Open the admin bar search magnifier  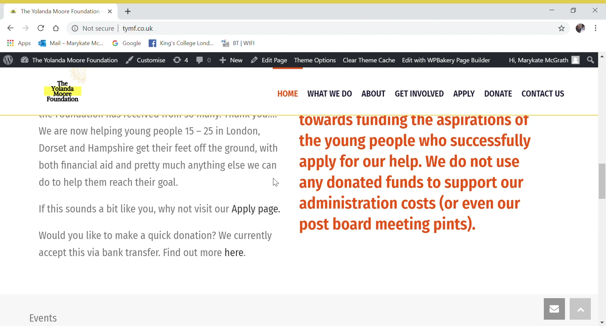[x=590, y=60]
